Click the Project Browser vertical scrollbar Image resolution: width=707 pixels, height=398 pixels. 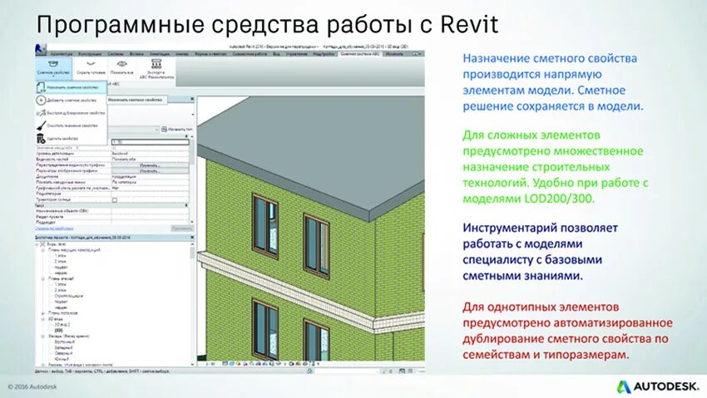pos(192,303)
